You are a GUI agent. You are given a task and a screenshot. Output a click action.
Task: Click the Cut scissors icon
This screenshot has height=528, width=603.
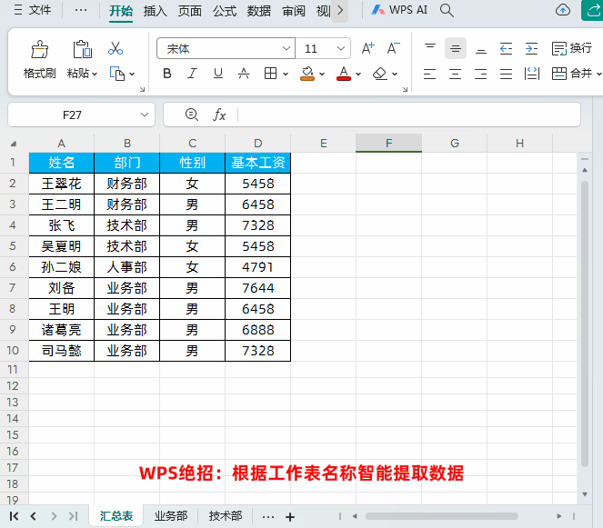[x=116, y=48]
